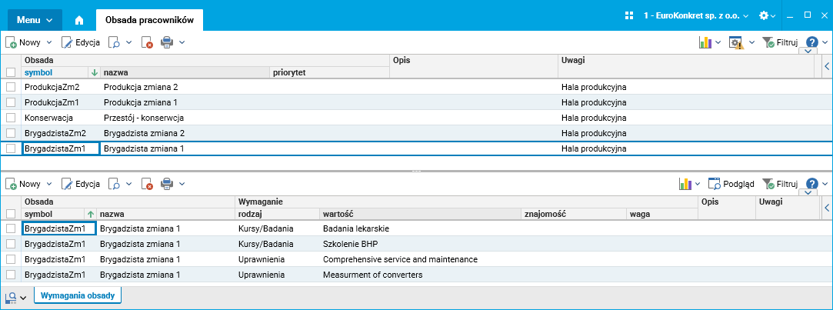
Task: Open the bar chart icon in top toolbar
Action: [706, 42]
